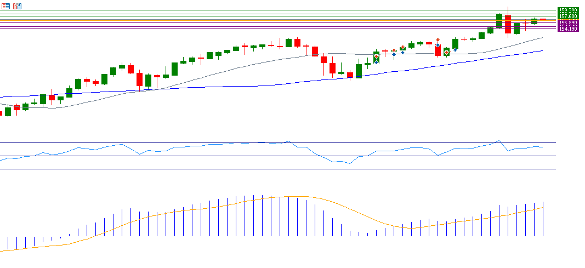The width and height of the screenshot is (585, 268).
Task: Select the tallest red candle at the chart peak
Action: [x=508, y=25]
